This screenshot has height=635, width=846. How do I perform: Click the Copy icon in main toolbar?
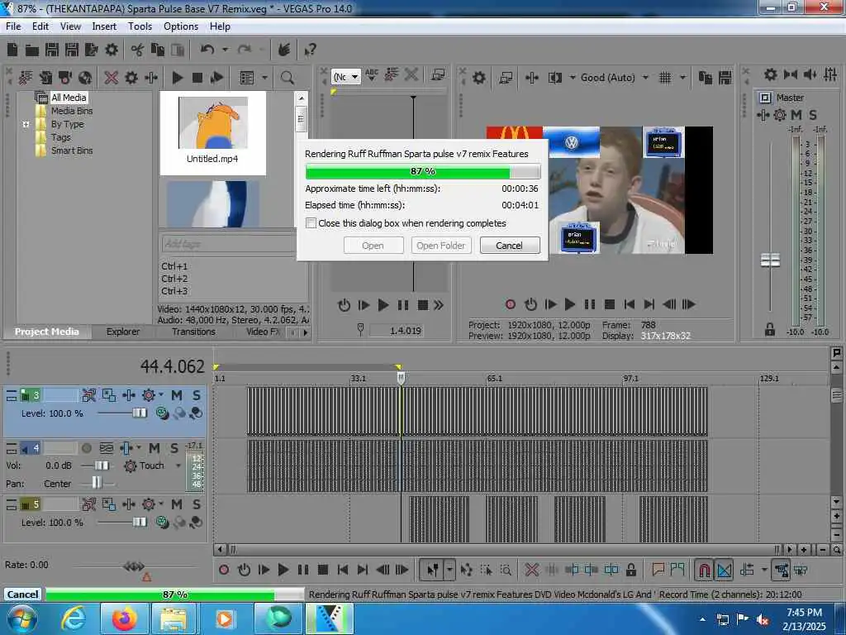click(158, 50)
